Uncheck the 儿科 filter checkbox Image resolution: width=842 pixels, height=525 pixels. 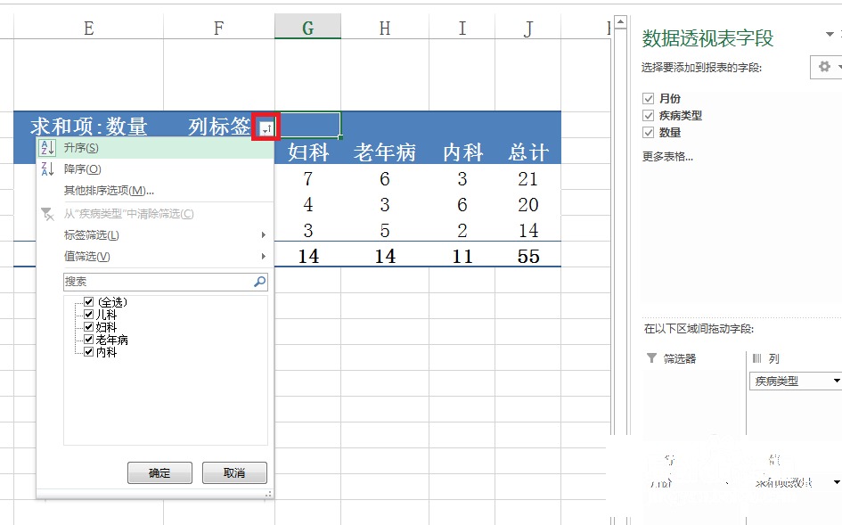click(x=89, y=315)
